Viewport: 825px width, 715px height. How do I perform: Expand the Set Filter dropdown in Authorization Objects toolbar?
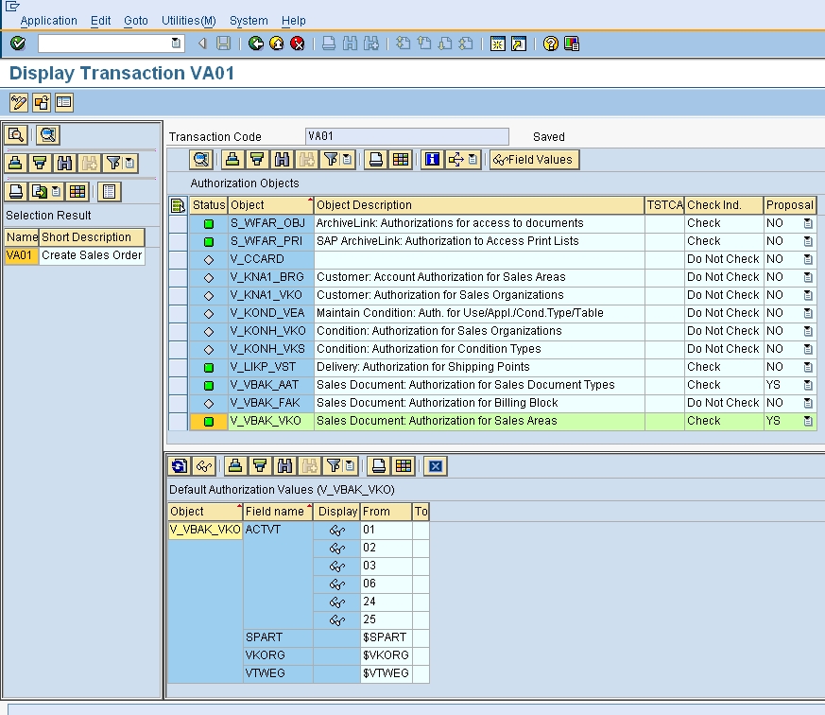346,160
